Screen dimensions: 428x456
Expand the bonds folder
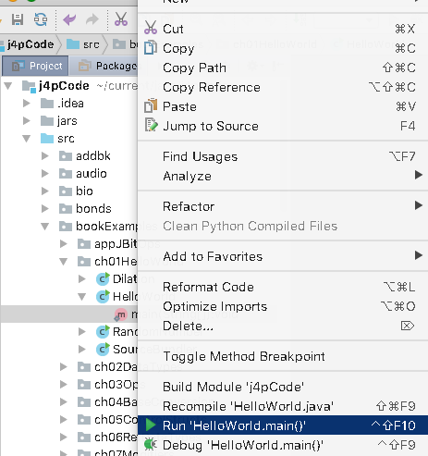tap(45, 209)
